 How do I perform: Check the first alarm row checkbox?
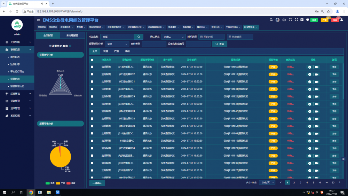[x=92, y=67]
